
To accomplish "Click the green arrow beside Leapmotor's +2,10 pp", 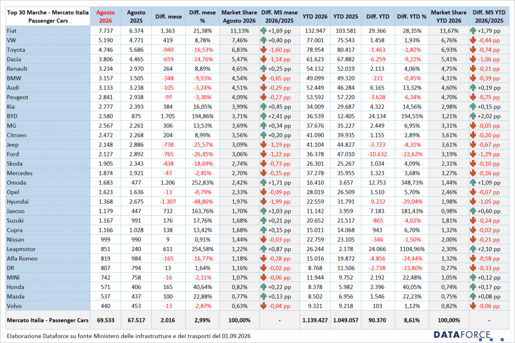I will (473, 249).
